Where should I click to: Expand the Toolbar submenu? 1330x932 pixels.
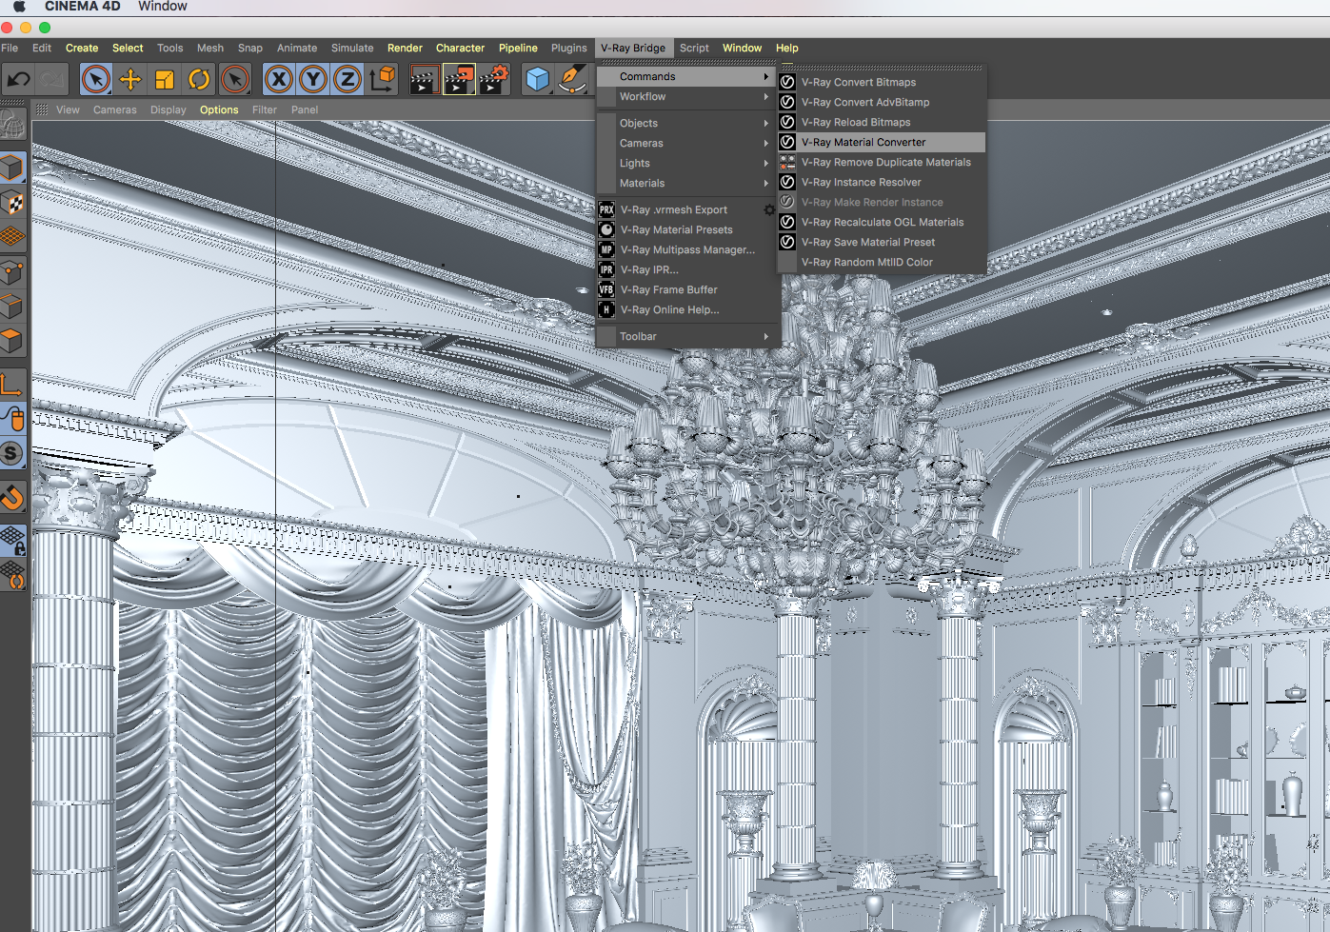[x=687, y=336]
